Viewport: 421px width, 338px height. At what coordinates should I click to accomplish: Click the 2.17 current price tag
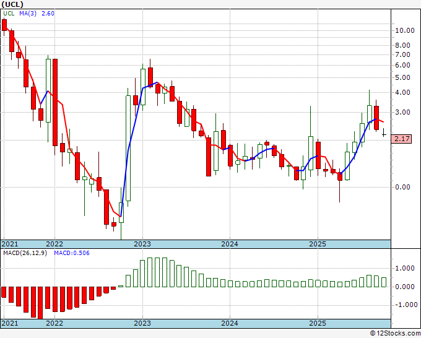pos(401,139)
